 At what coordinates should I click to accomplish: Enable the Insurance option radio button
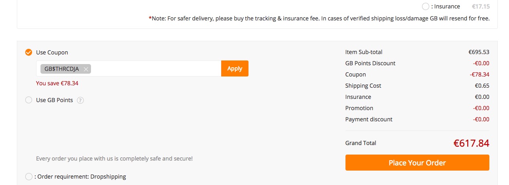tap(426, 6)
